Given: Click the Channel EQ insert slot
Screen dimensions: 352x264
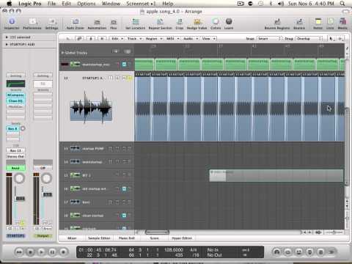Looking at the screenshot, I should click(15, 100).
